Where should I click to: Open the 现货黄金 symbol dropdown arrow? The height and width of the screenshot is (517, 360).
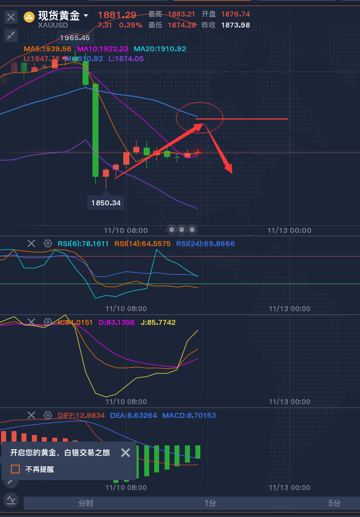(86, 15)
